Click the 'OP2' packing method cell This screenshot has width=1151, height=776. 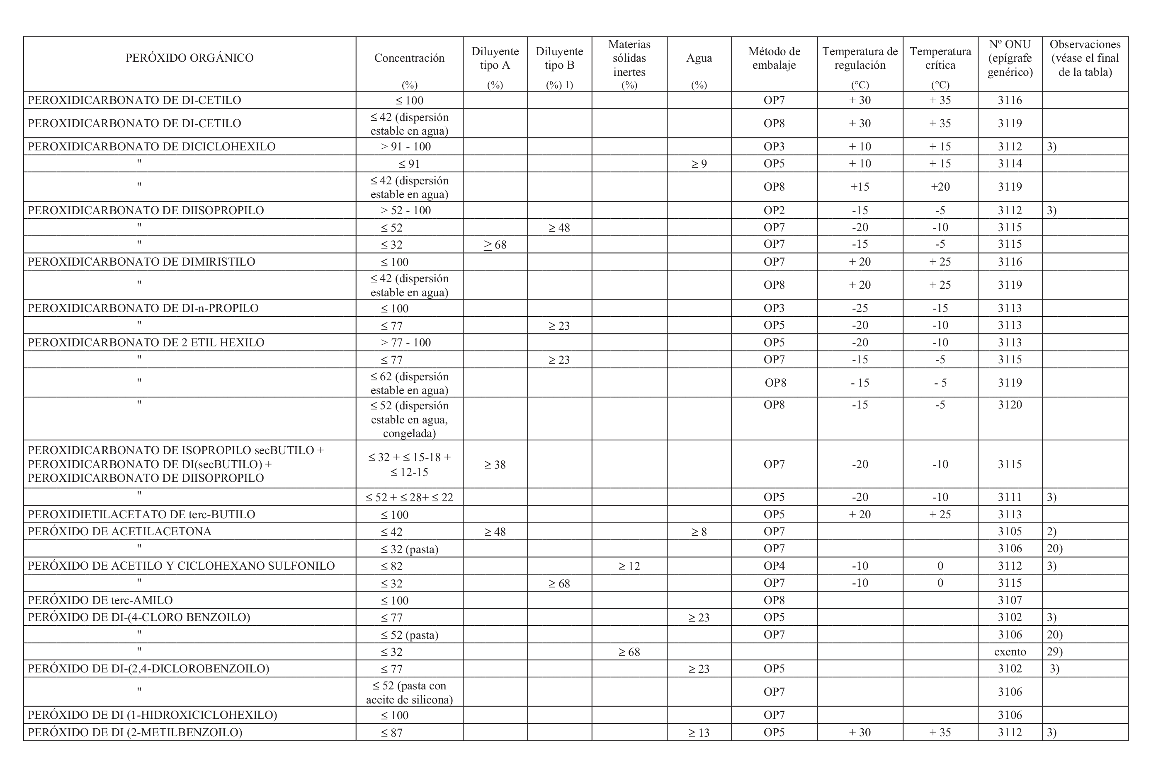pyautogui.click(x=774, y=210)
